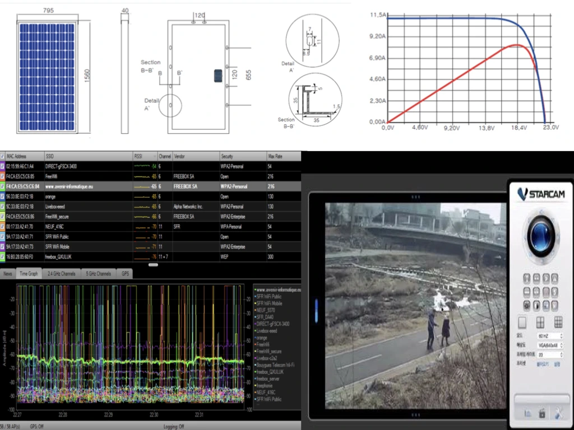Screen dimensions: 574x430
Task: Click the RSSI column sort arrow
Action: click(154, 157)
